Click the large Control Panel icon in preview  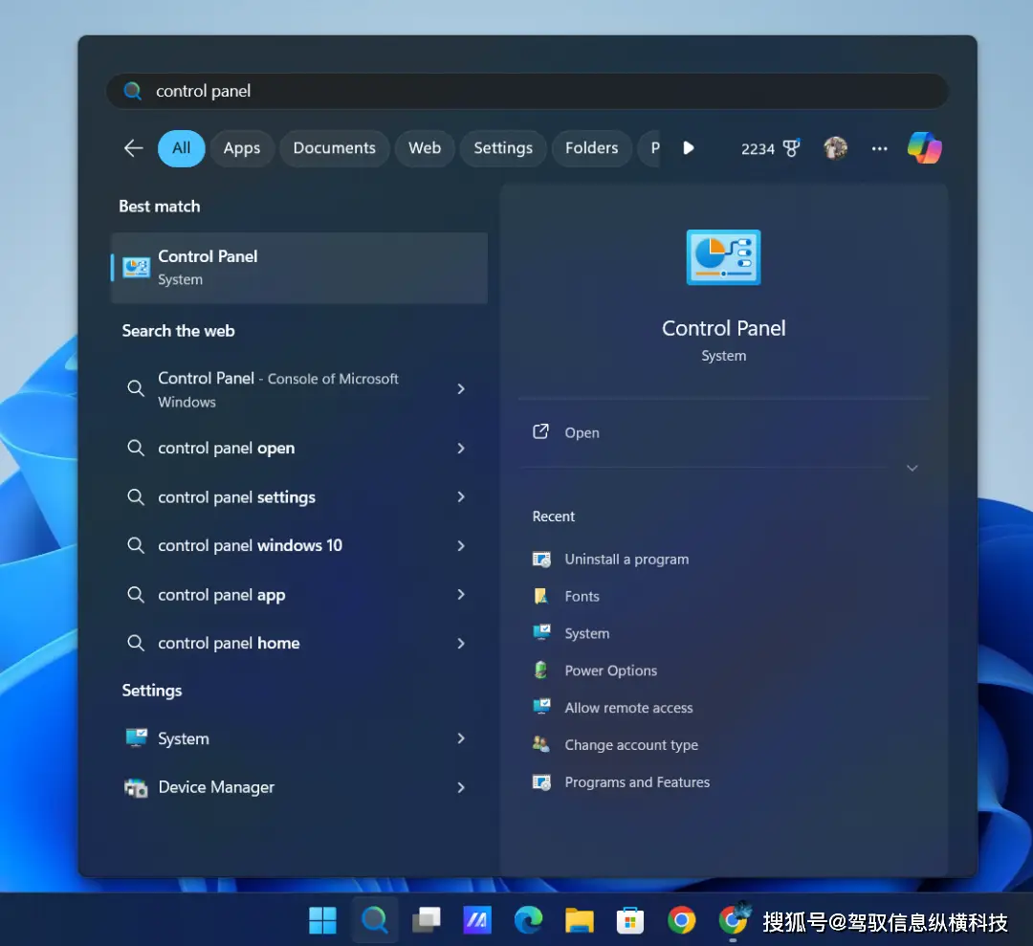[x=723, y=257]
